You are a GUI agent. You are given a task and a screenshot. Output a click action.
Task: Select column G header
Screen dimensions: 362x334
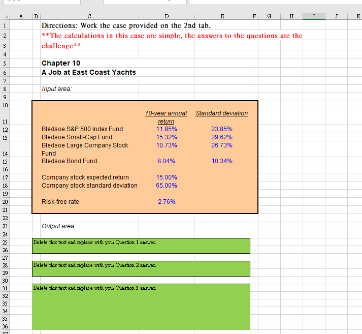269,16
